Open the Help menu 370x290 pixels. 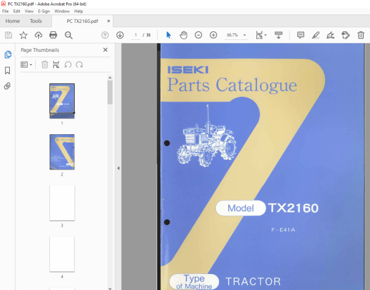tap(78, 11)
